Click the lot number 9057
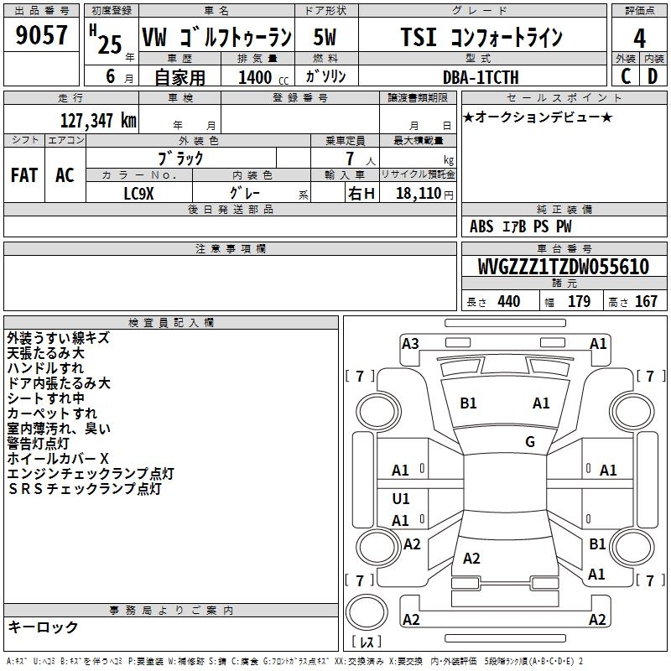The height and width of the screenshot is (671, 671). (x=42, y=37)
